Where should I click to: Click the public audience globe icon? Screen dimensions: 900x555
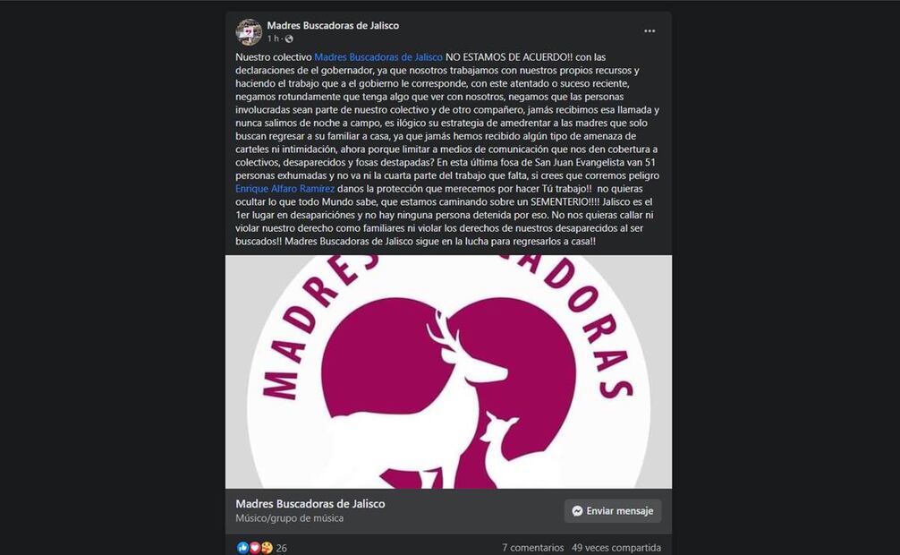[x=289, y=39]
